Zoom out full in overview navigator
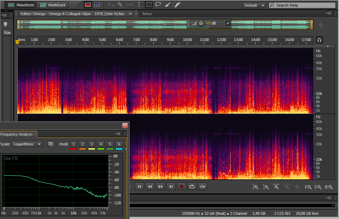This screenshot has width=339, height=219. (x=321, y=25)
